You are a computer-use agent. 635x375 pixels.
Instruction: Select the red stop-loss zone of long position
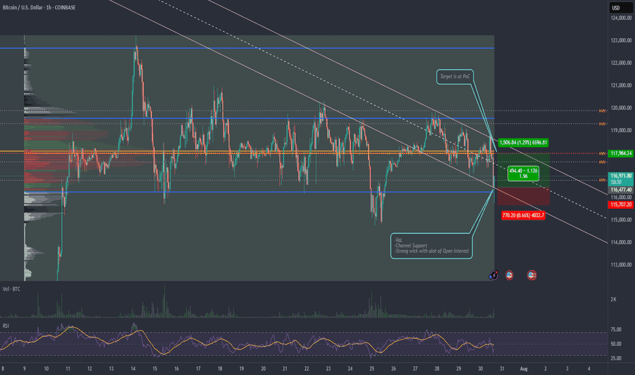pos(523,196)
